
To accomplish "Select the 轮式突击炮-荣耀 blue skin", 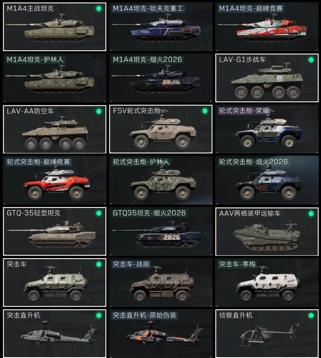I will [x=267, y=129].
